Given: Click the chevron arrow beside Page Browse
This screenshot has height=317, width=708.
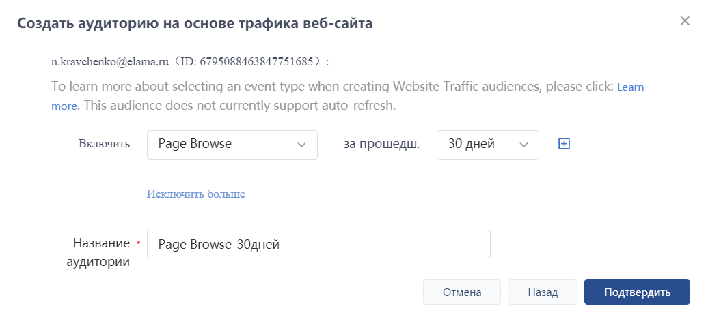Looking at the screenshot, I should click(x=301, y=145).
